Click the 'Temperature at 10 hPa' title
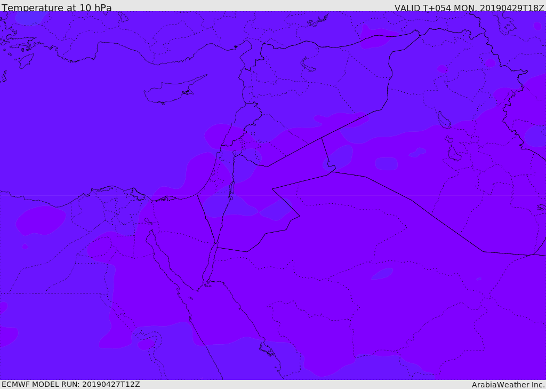546x389 pixels. [x=57, y=7]
